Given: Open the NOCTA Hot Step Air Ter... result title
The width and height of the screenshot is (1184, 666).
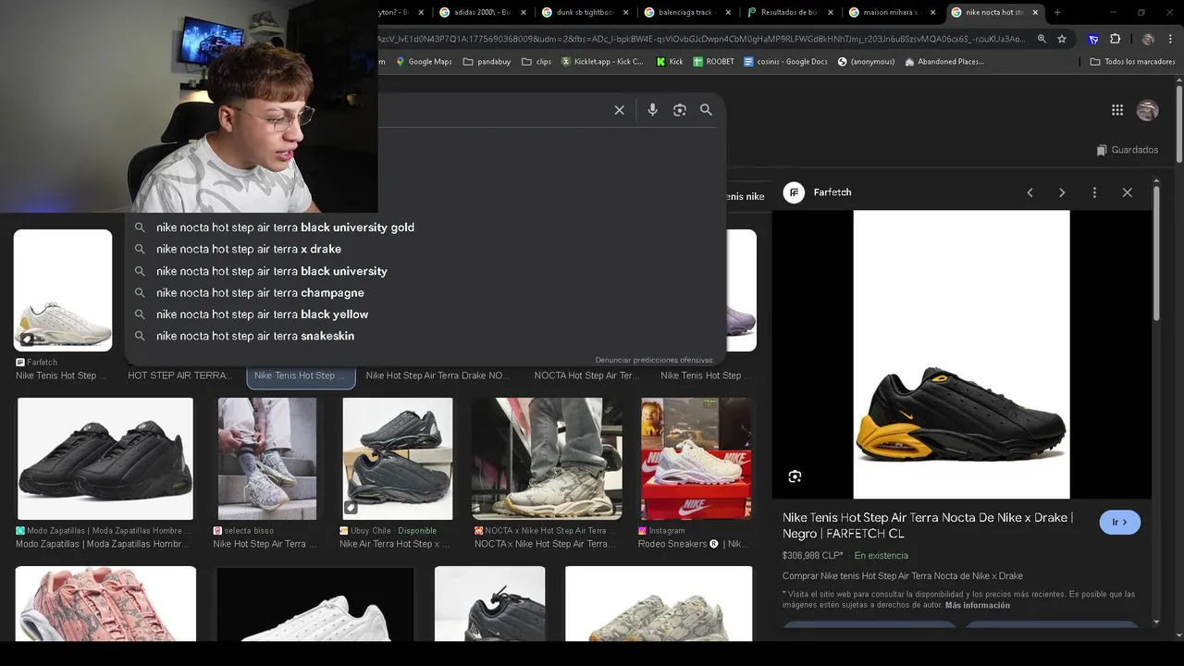Looking at the screenshot, I should tap(586, 376).
